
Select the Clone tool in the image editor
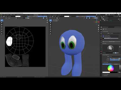tap(2, 27)
